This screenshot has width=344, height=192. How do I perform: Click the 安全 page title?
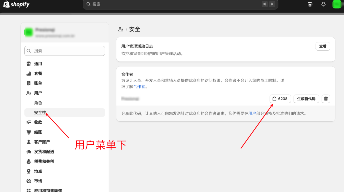point(135,29)
